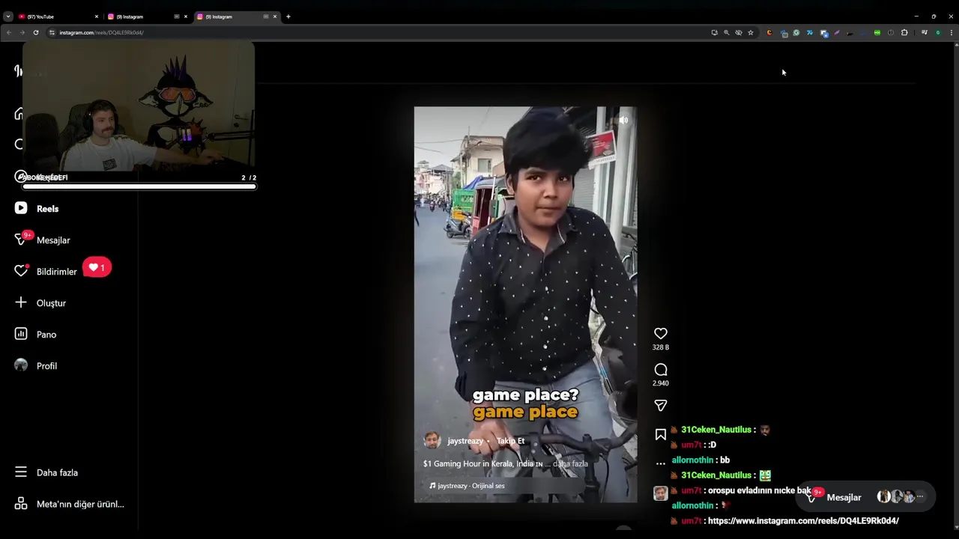Click the 328 B like count
The width and height of the screenshot is (959, 539).
(661, 347)
